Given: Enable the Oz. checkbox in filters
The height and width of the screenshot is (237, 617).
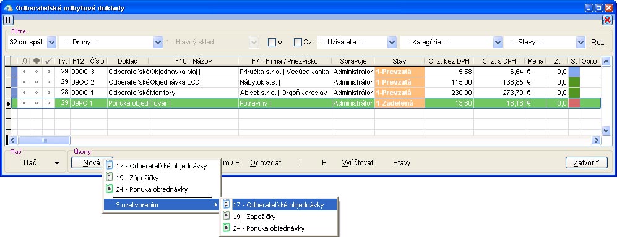Looking at the screenshot, I should [x=298, y=42].
